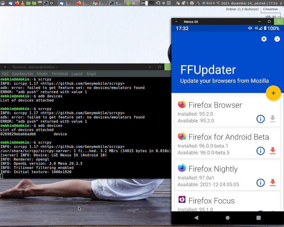This screenshot has height=227, width=284.
Task: Download Firefox for Android Beta update
Action: (273, 151)
